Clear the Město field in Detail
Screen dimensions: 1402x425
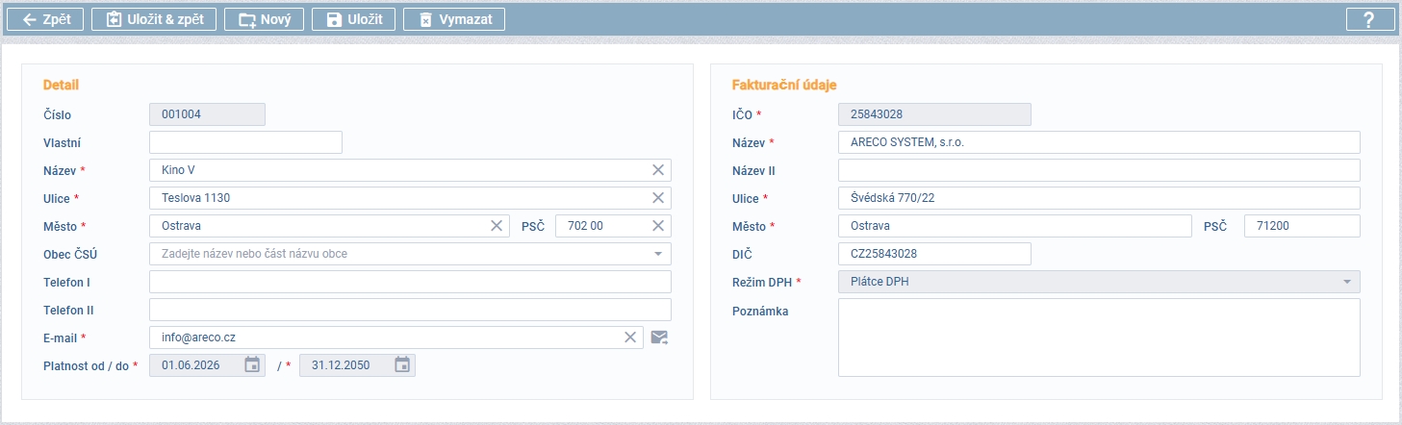pyautogui.click(x=497, y=226)
